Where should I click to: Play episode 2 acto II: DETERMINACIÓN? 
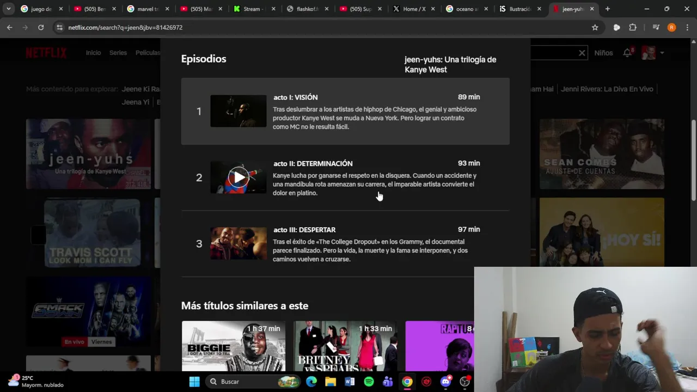tap(239, 177)
